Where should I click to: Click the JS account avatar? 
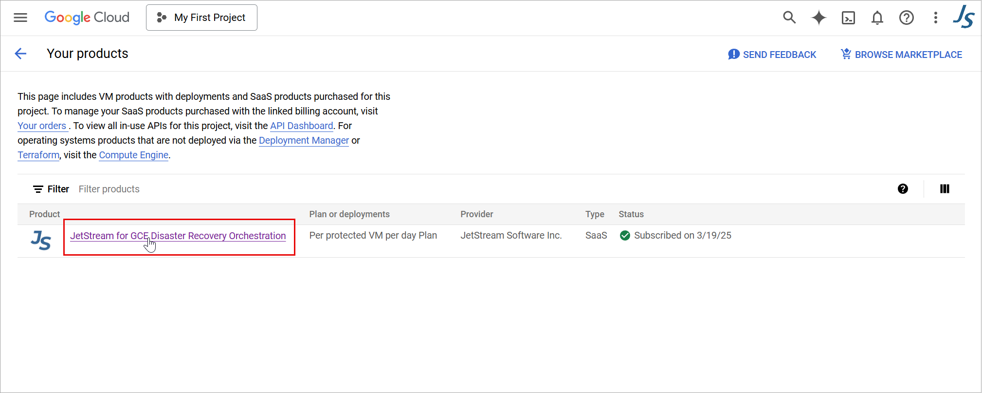pos(964,17)
